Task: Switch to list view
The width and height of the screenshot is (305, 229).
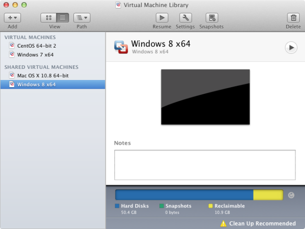Action: [62, 18]
